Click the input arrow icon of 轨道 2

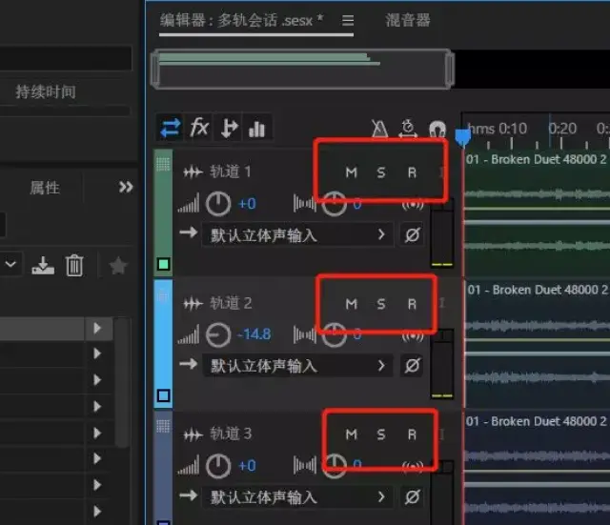coord(189,364)
